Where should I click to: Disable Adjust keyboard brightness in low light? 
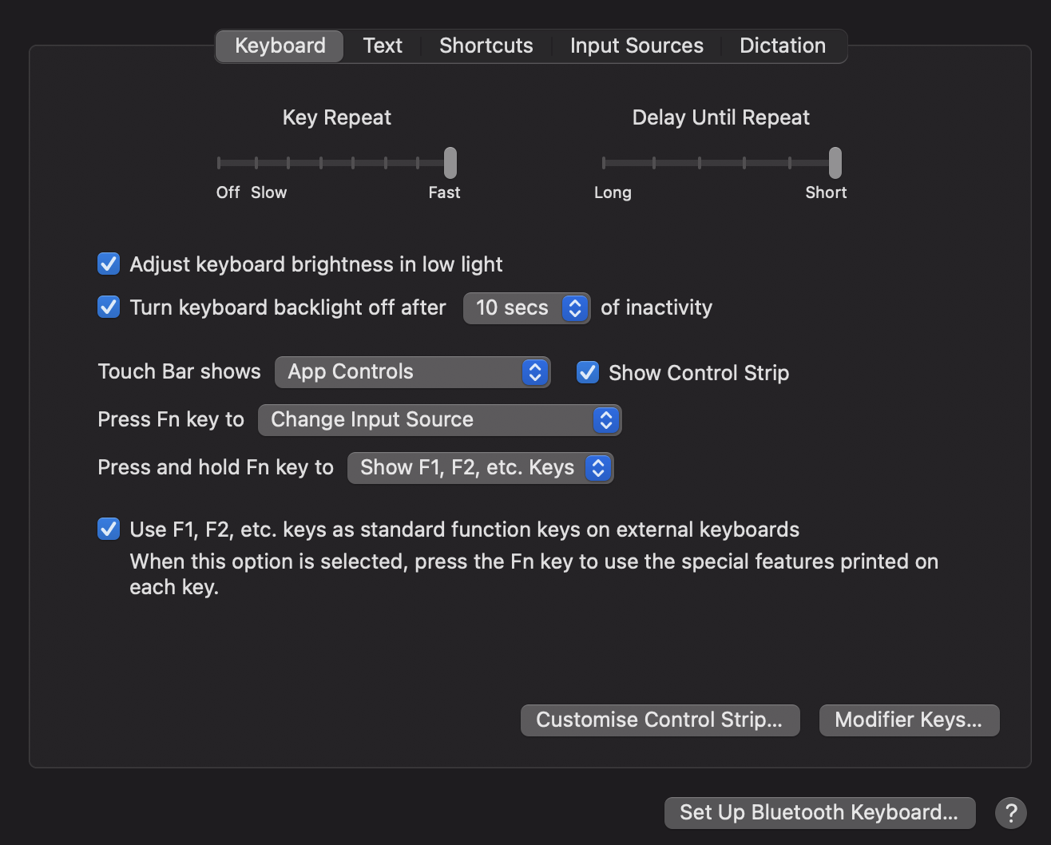[109, 264]
